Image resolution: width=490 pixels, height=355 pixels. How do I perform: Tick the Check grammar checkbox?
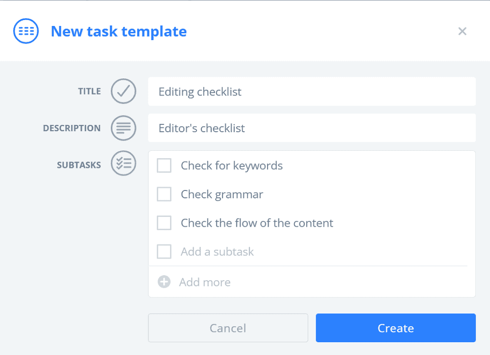pos(164,194)
